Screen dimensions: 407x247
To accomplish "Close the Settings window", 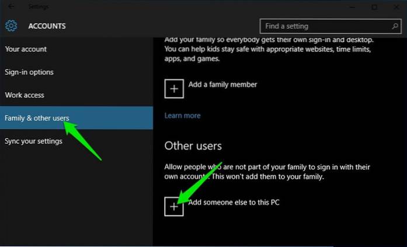I will click(397, 6).
